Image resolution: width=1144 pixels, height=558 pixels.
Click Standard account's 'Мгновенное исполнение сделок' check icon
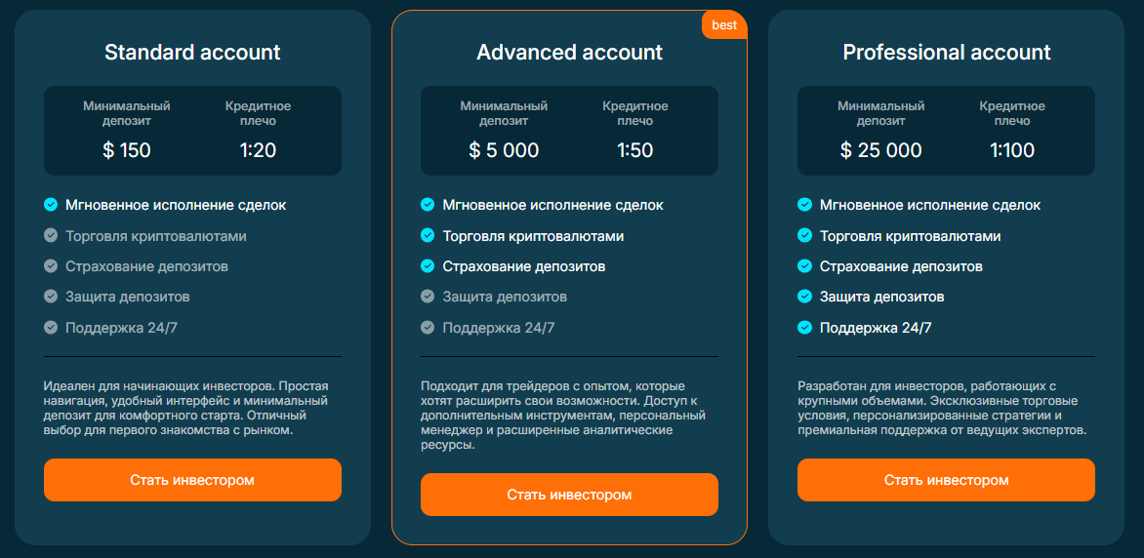pos(51,205)
